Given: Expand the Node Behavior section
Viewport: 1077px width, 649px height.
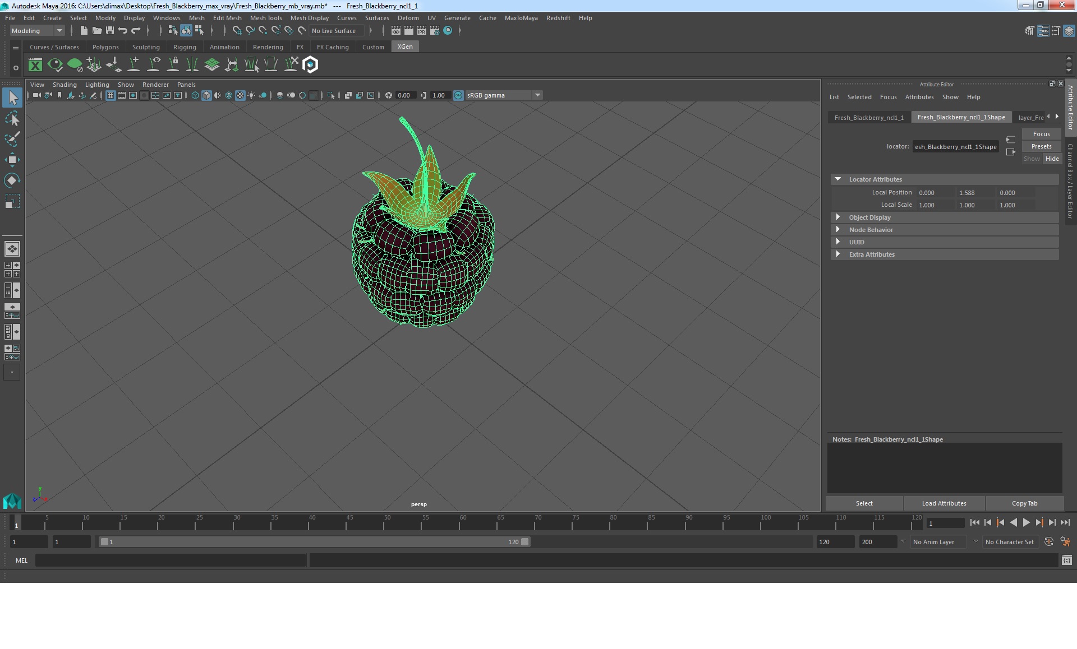Looking at the screenshot, I should point(838,230).
